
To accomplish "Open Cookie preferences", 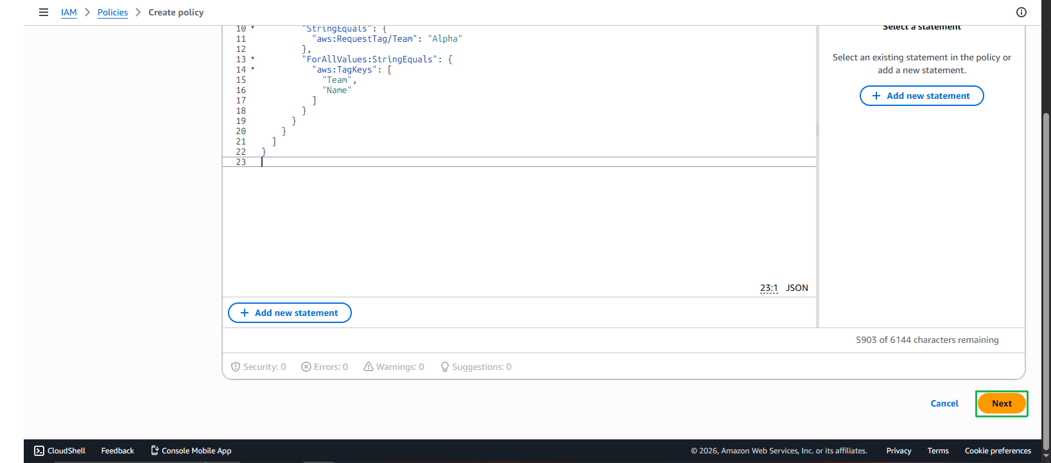I will [x=998, y=451].
